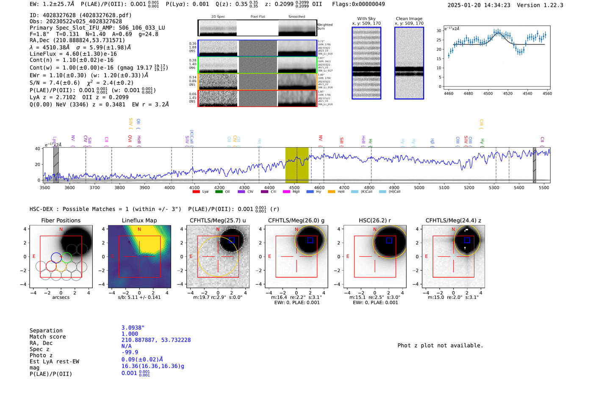
Task: Click the blue fiber circle in Fiber Positions
Action: (x=56, y=258)
